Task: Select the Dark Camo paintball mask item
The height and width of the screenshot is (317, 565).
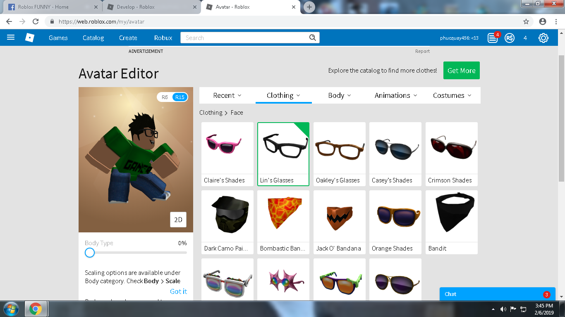Action: 227,222
